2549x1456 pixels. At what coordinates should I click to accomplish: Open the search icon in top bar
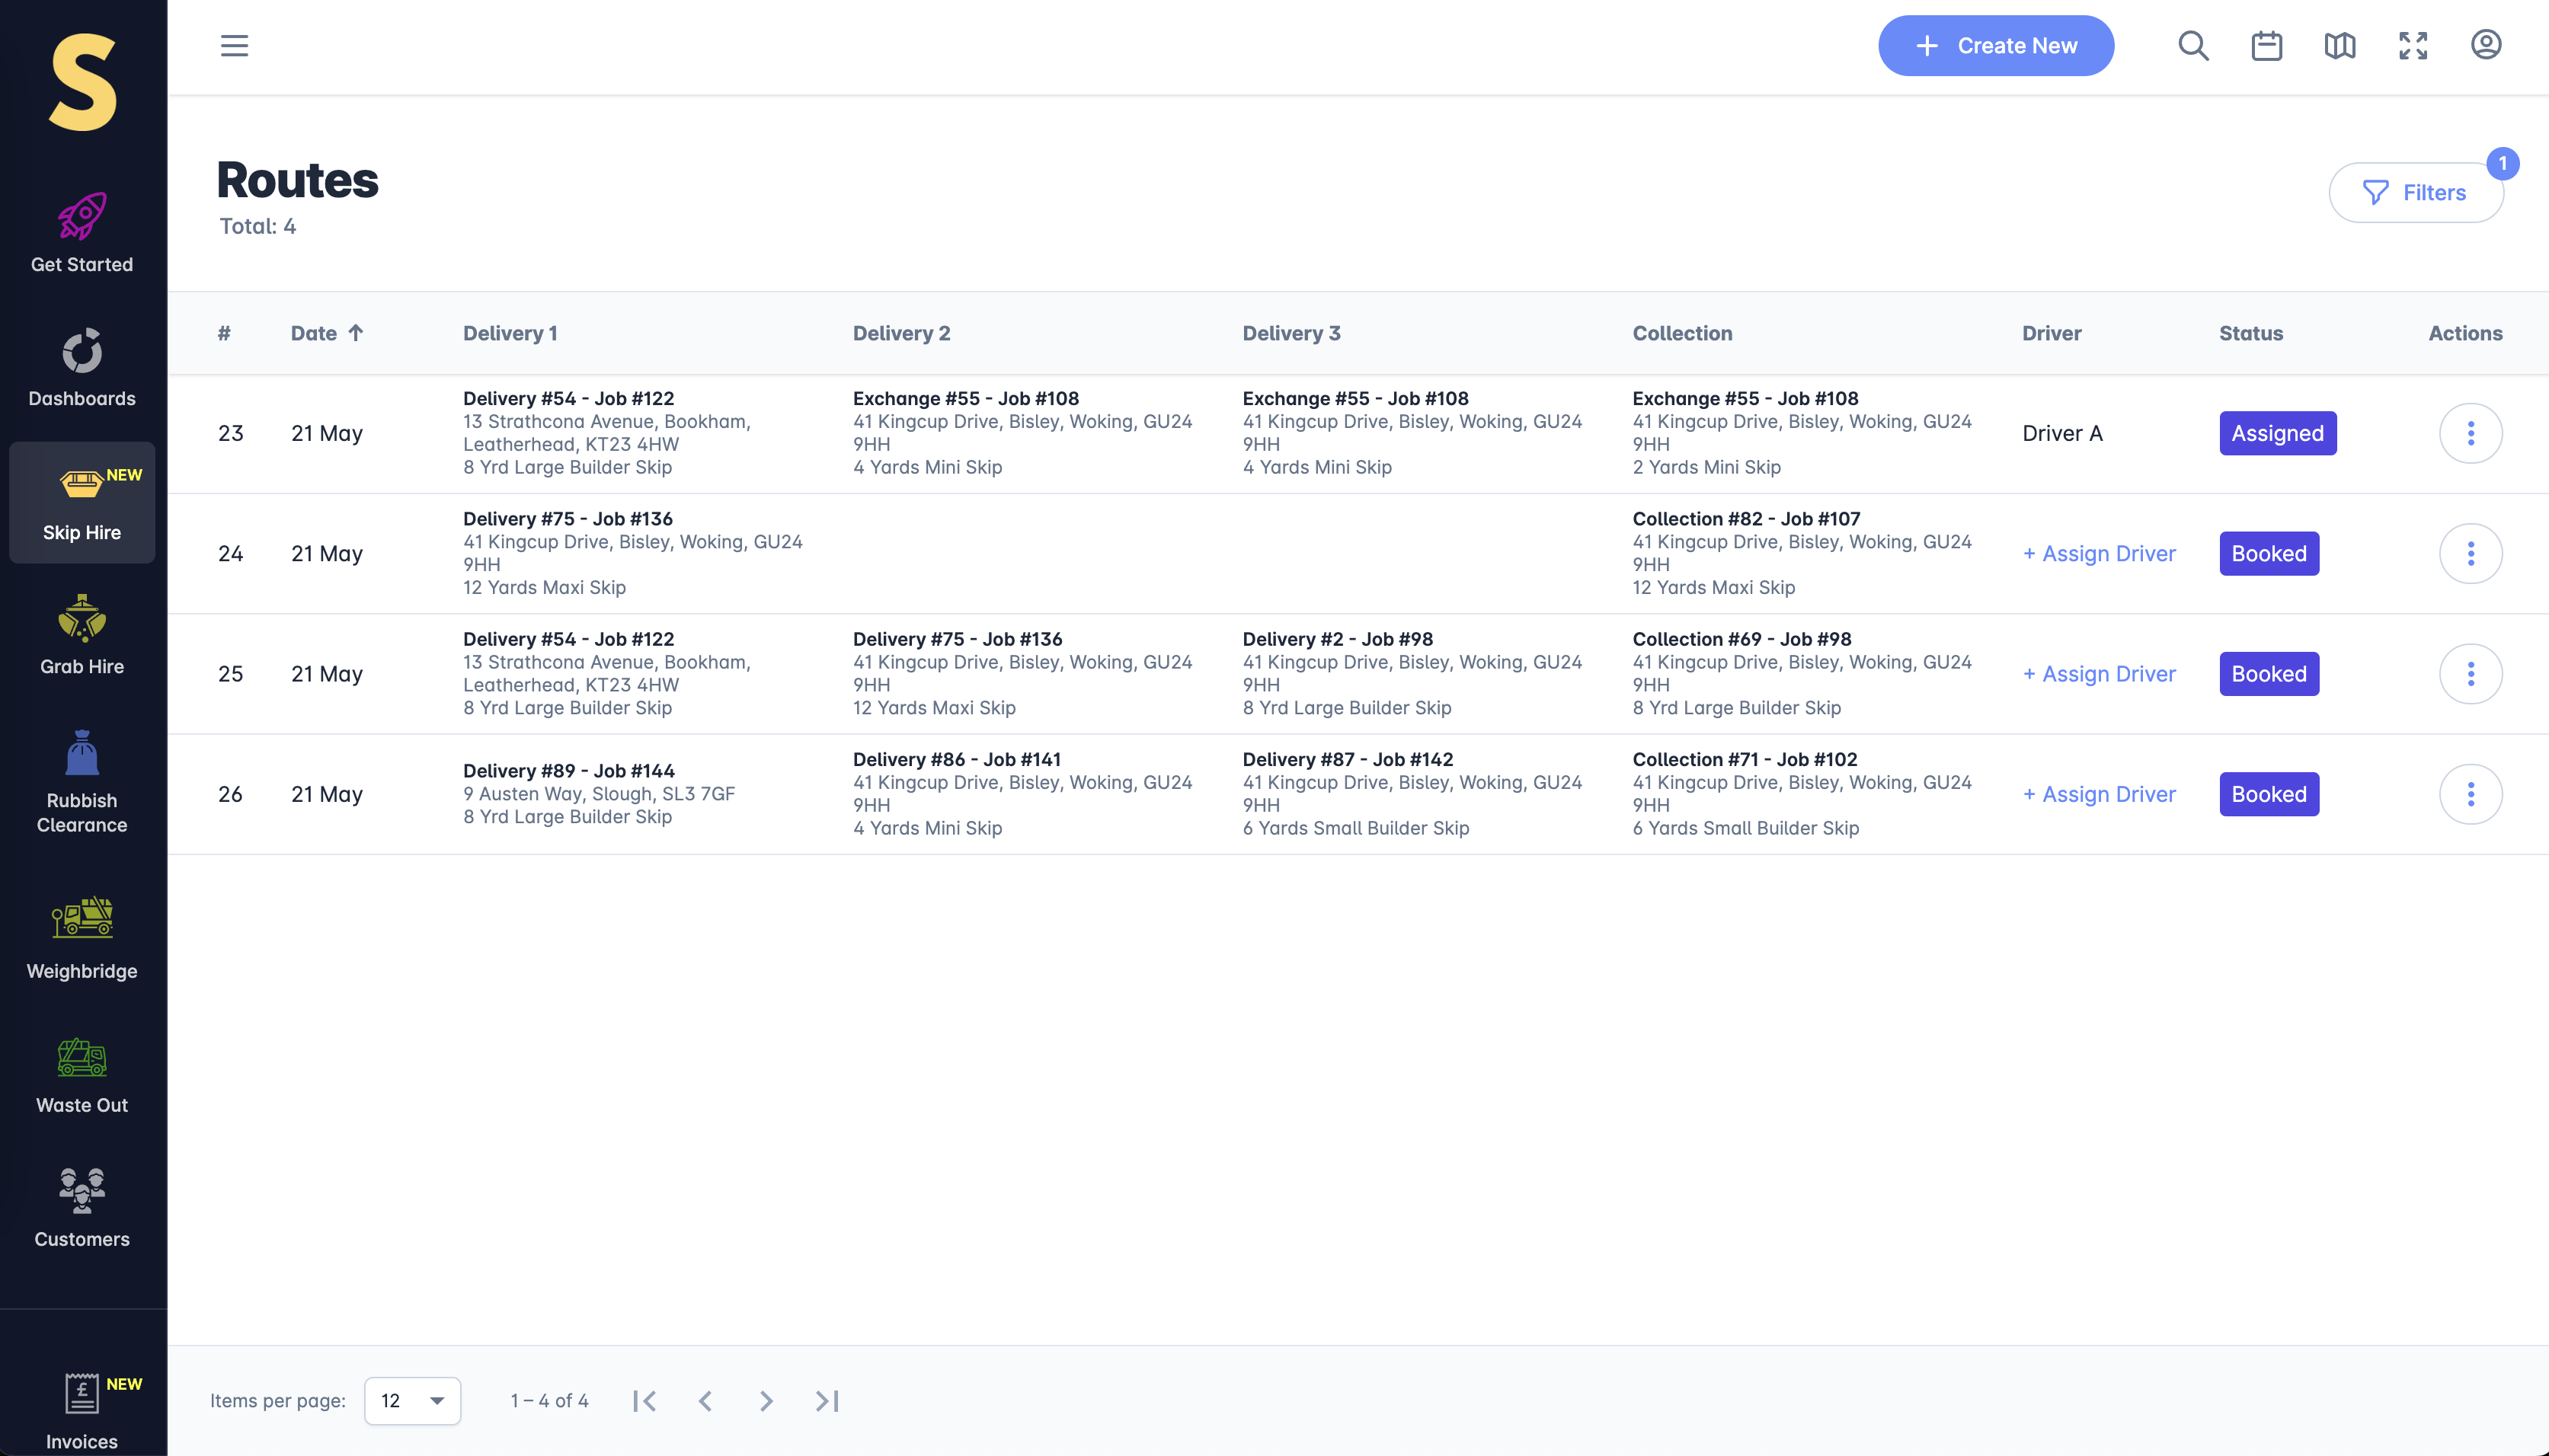[x=2193, y=46]
